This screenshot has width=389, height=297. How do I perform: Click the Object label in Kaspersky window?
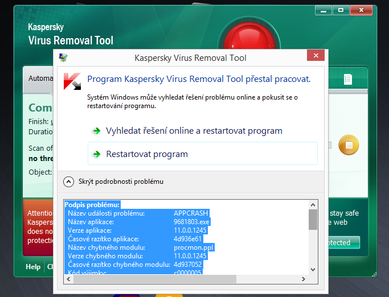point(40,172)
